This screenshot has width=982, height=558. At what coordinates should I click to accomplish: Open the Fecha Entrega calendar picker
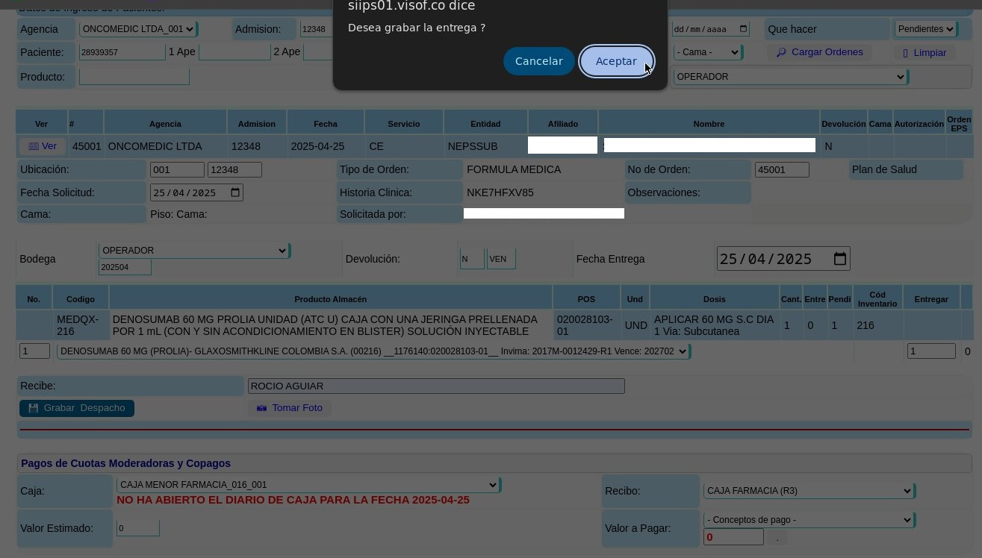[x=839, y=259]
